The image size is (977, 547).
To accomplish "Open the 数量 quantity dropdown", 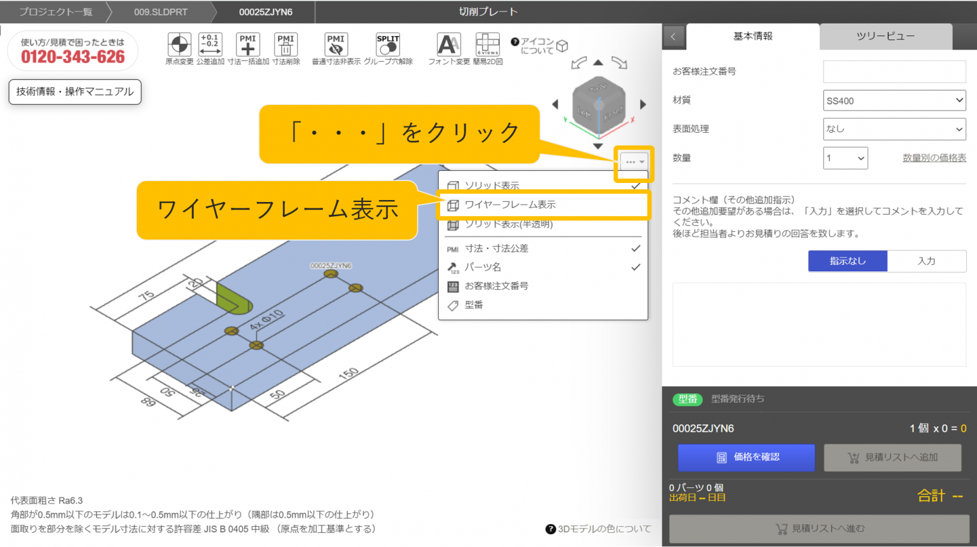I will pos(845,158).
